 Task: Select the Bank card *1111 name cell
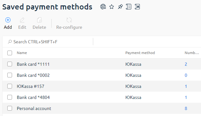(33, 64)
